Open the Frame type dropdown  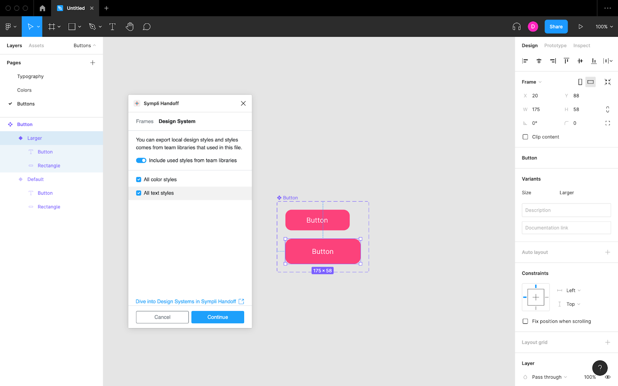click(532, 82)
